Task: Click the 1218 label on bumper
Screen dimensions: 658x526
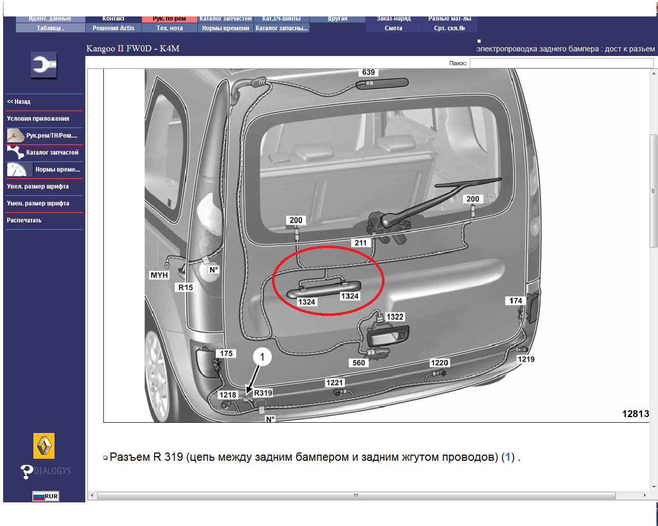Action: [228, 395]
